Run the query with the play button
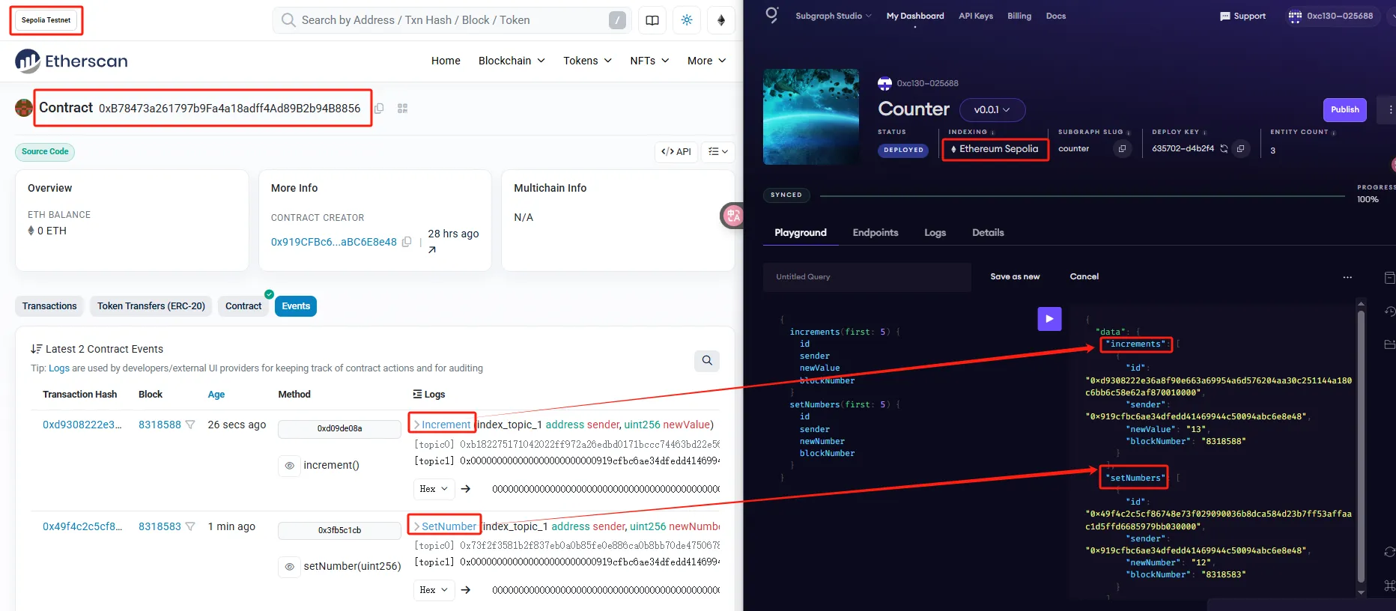The image size is (1396, 611). coord(1049,319)
